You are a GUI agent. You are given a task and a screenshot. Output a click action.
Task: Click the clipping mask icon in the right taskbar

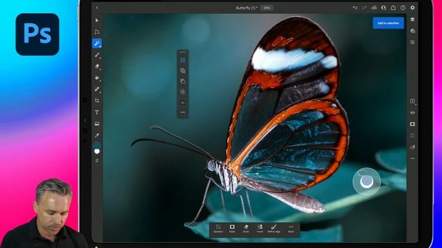tap(412, 136)
